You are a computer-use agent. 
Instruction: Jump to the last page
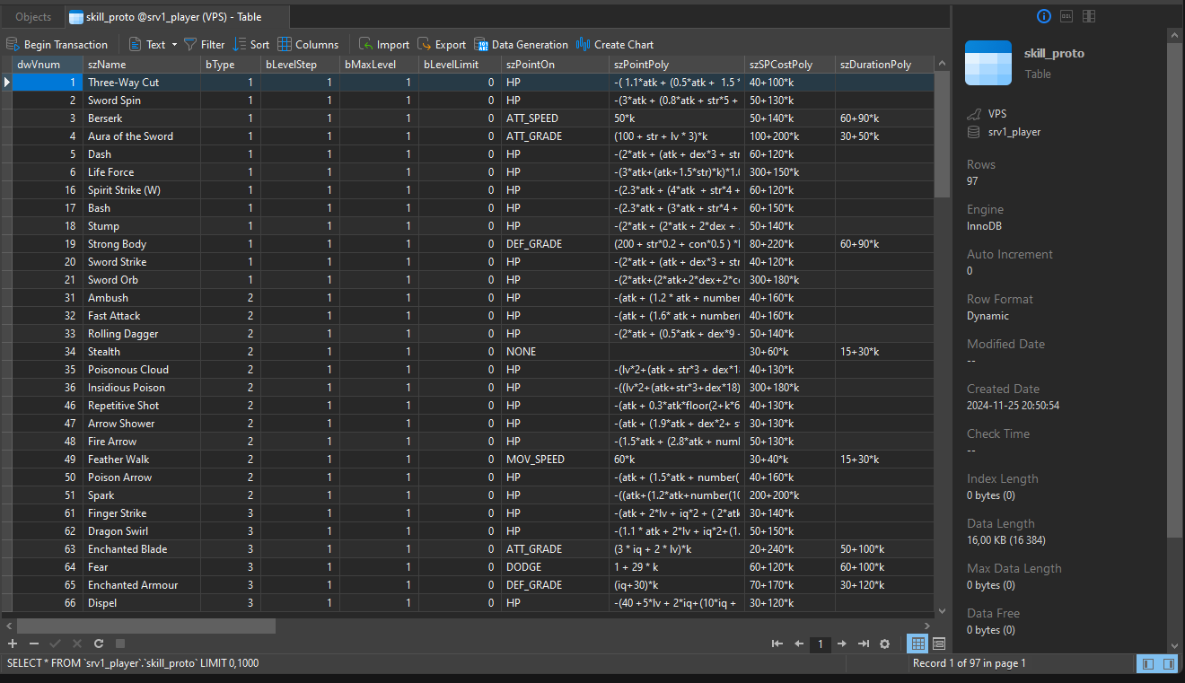point(864,644)
